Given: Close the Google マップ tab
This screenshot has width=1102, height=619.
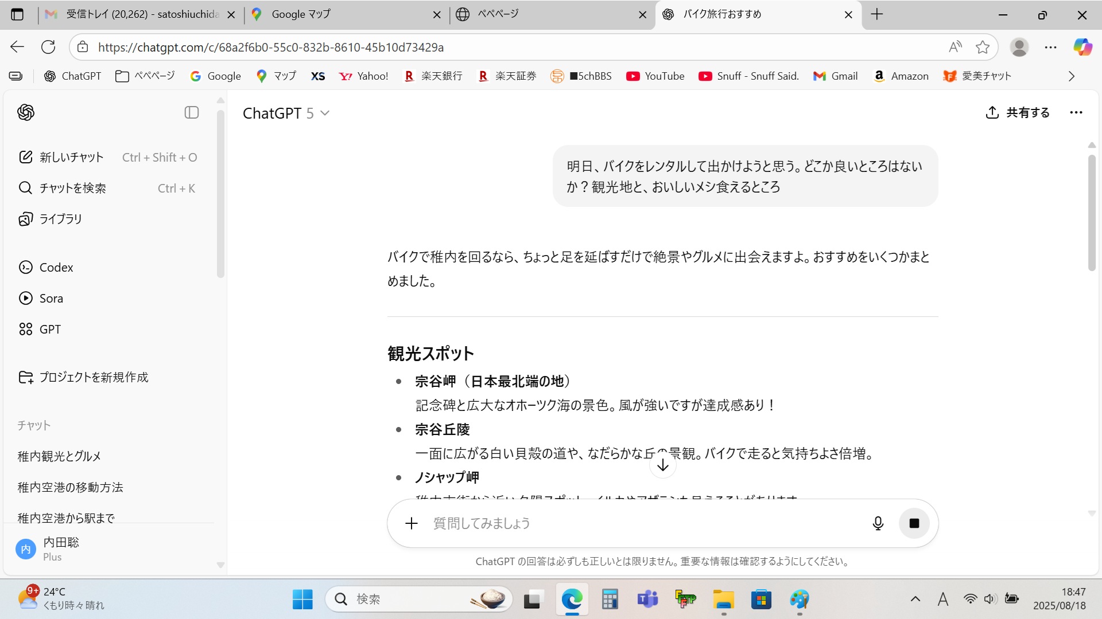Looking at the screenshot, I should click(437, 15).
